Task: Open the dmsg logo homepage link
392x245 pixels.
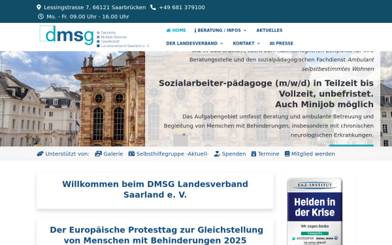Action: (x=95, y=36)
